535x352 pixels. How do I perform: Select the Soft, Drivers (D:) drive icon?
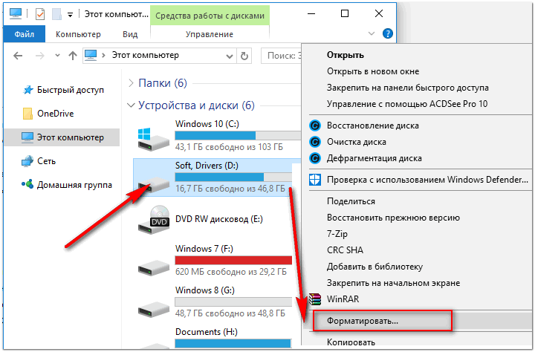pos(153,184)
